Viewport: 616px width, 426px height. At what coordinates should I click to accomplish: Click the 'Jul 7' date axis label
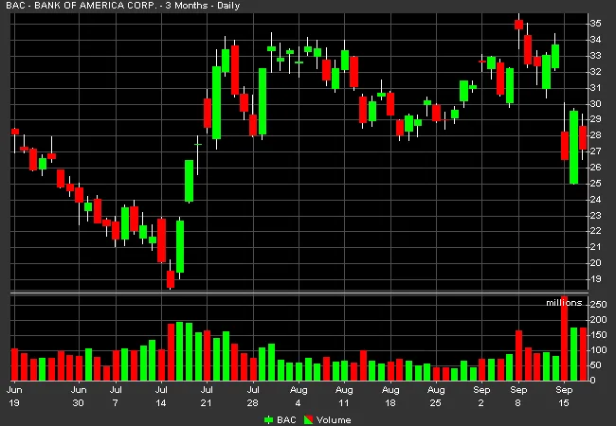pos(115,397)
